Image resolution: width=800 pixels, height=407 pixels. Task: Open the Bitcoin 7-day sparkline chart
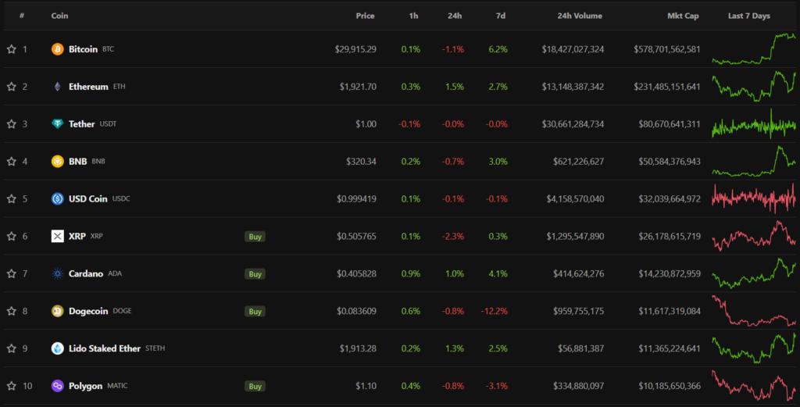coord(754,49)
